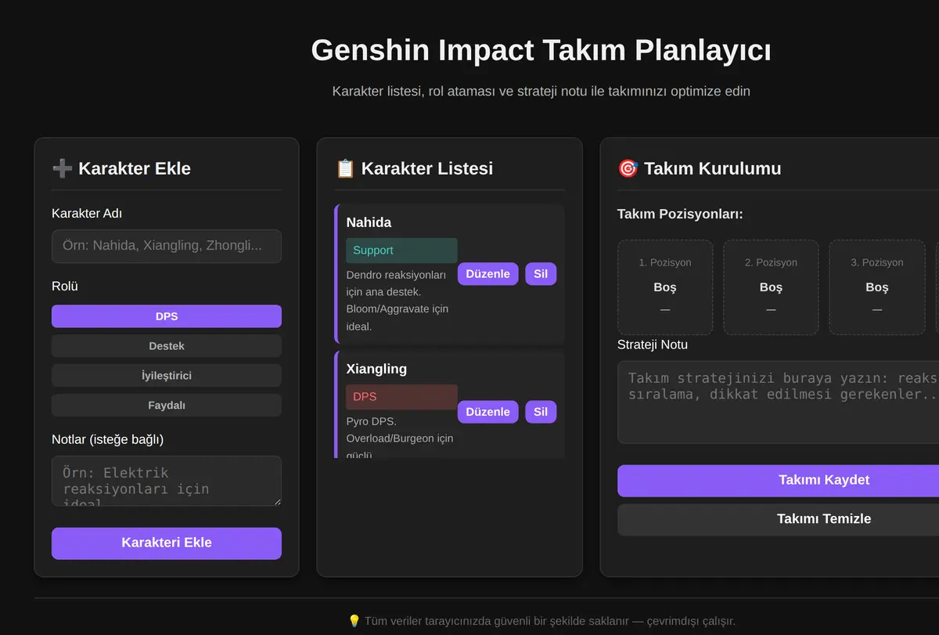Click the subtitle under the main title

541,91
